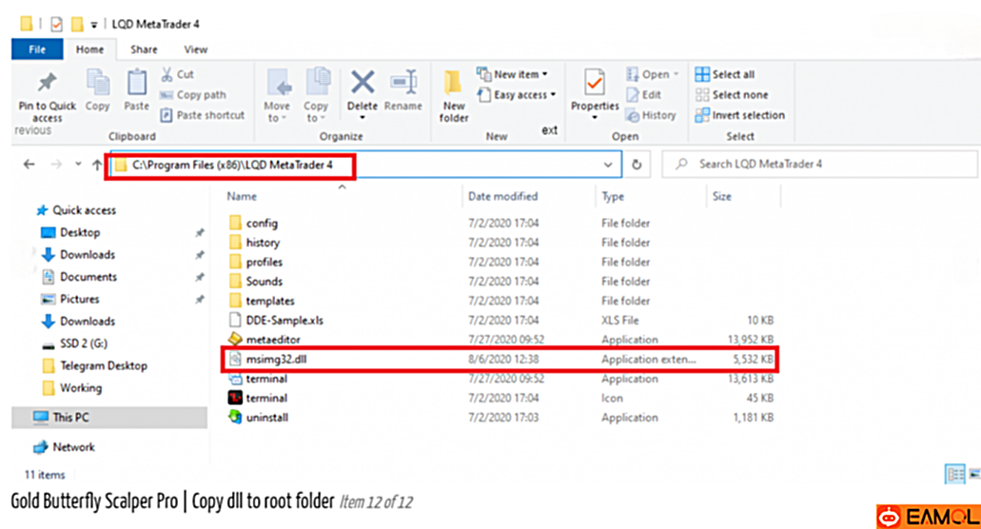Click Invert selection button
The image size is (981, 529).
pyautogui.click(x=739, y=115)
